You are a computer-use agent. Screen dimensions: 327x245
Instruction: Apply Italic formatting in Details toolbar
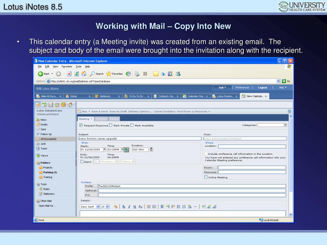(129, 207)
